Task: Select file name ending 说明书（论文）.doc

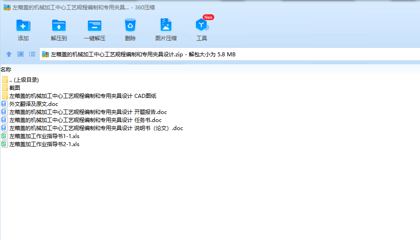Action: [x=96, y=128]
